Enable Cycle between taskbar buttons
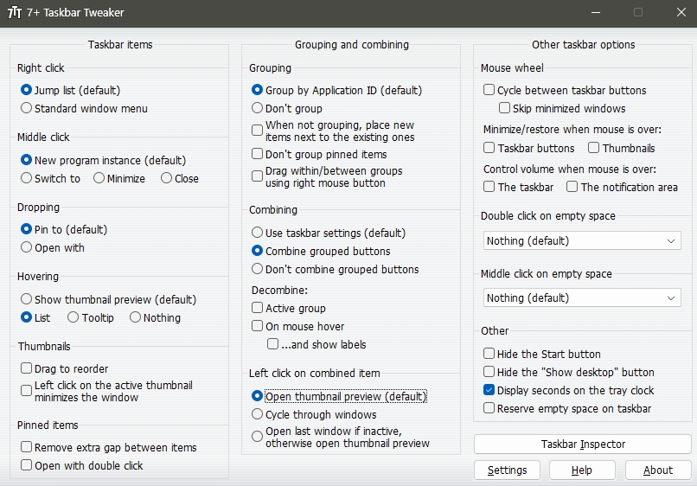 click(565, 90)
